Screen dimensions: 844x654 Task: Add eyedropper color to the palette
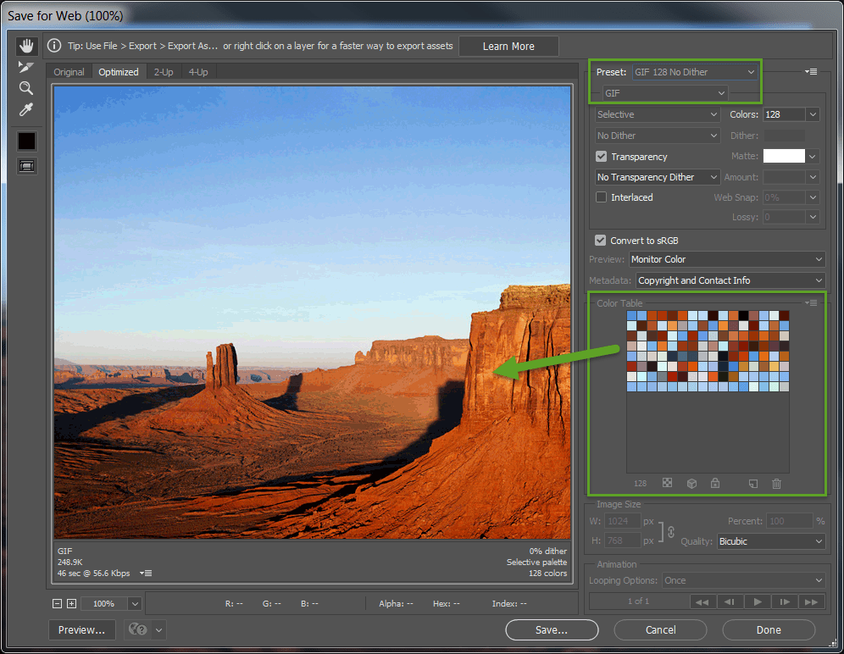pos(752,483)
